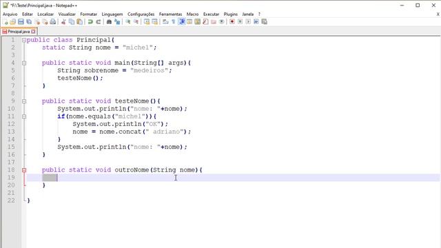Viewport: 441px width, 248px height.
Task: Toggle the indent guide button
Action: (182, 21)
